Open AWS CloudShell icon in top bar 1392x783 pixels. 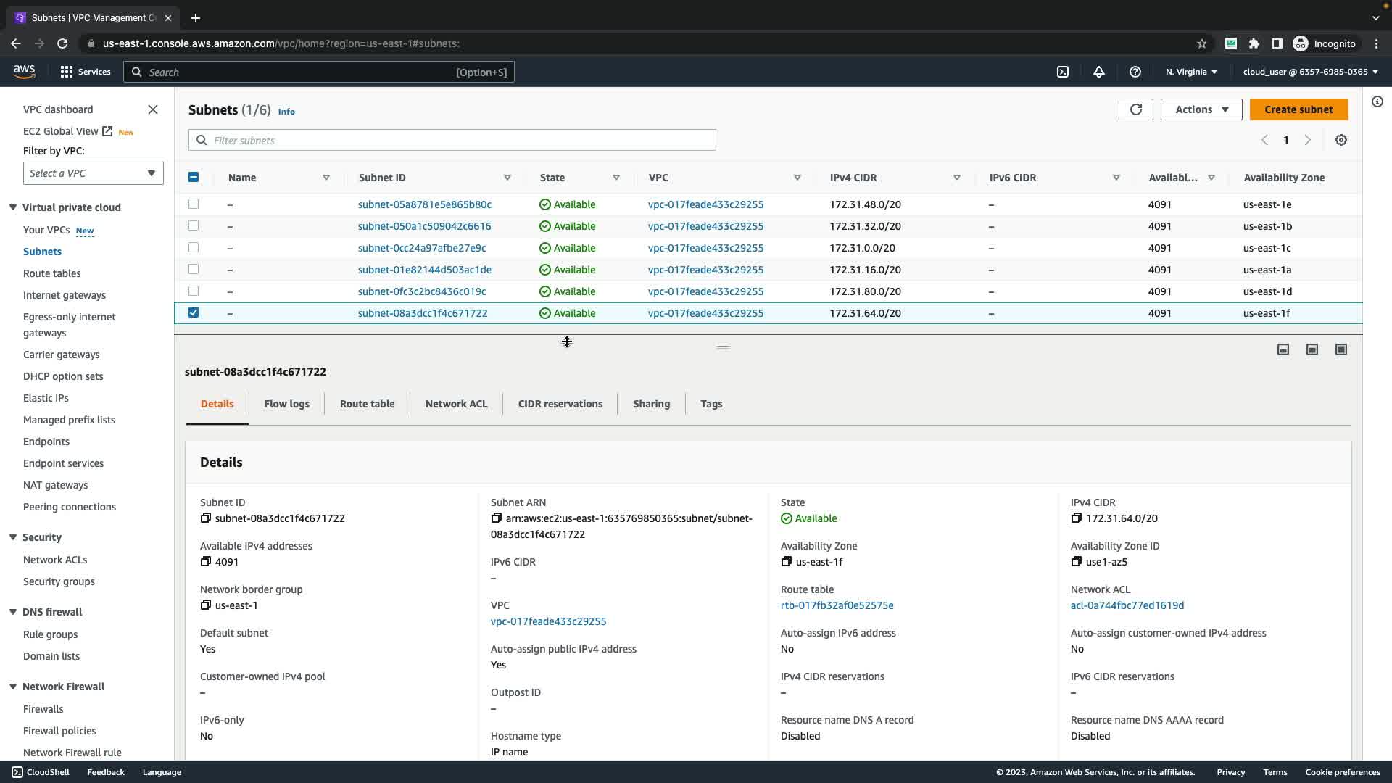[1062, 72]
